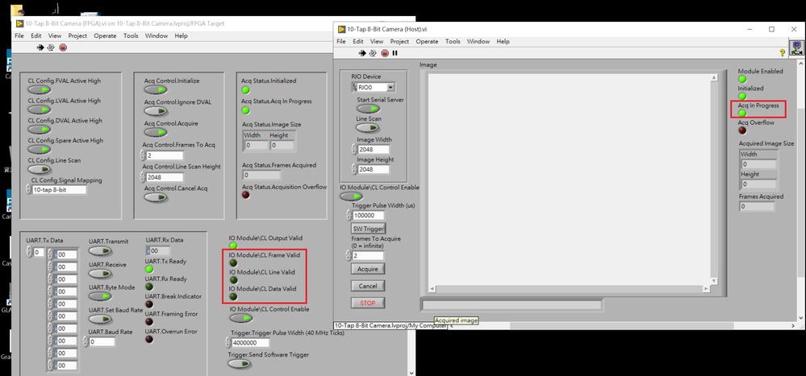Image resolution: width=806 pixels, height=376 pixels.
Task: Toggle Acq Control.Ignore DVAL switch
Action: pyautogui.click(x=156, y=111)
